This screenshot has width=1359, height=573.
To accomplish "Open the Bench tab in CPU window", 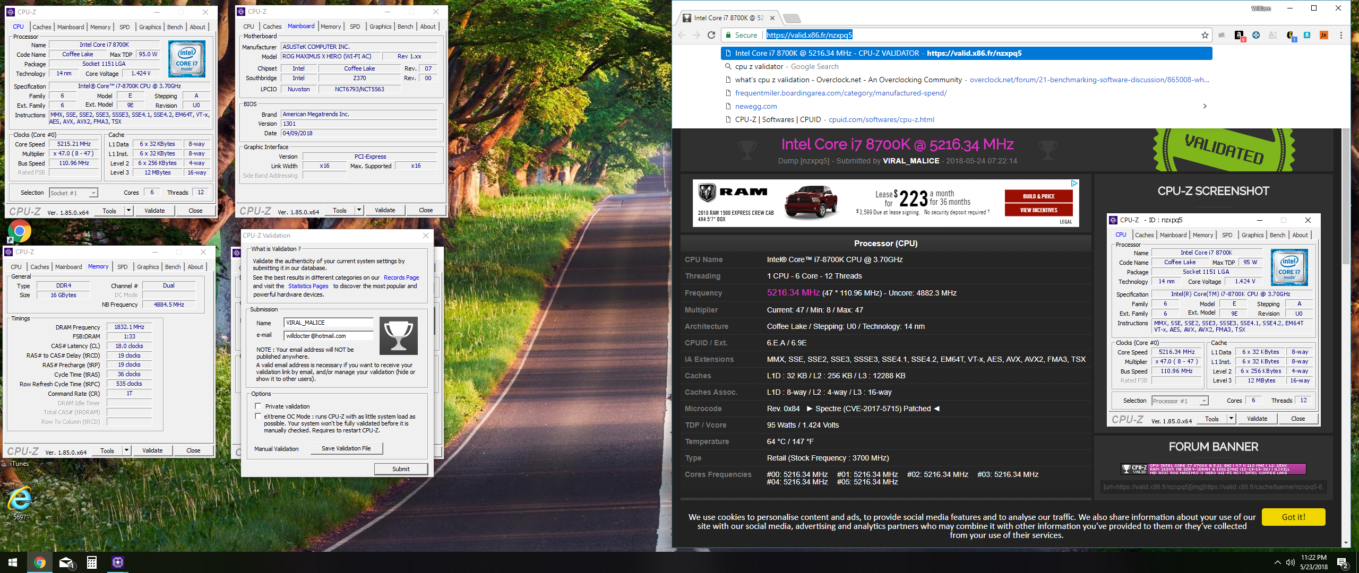I will point(175,27).
